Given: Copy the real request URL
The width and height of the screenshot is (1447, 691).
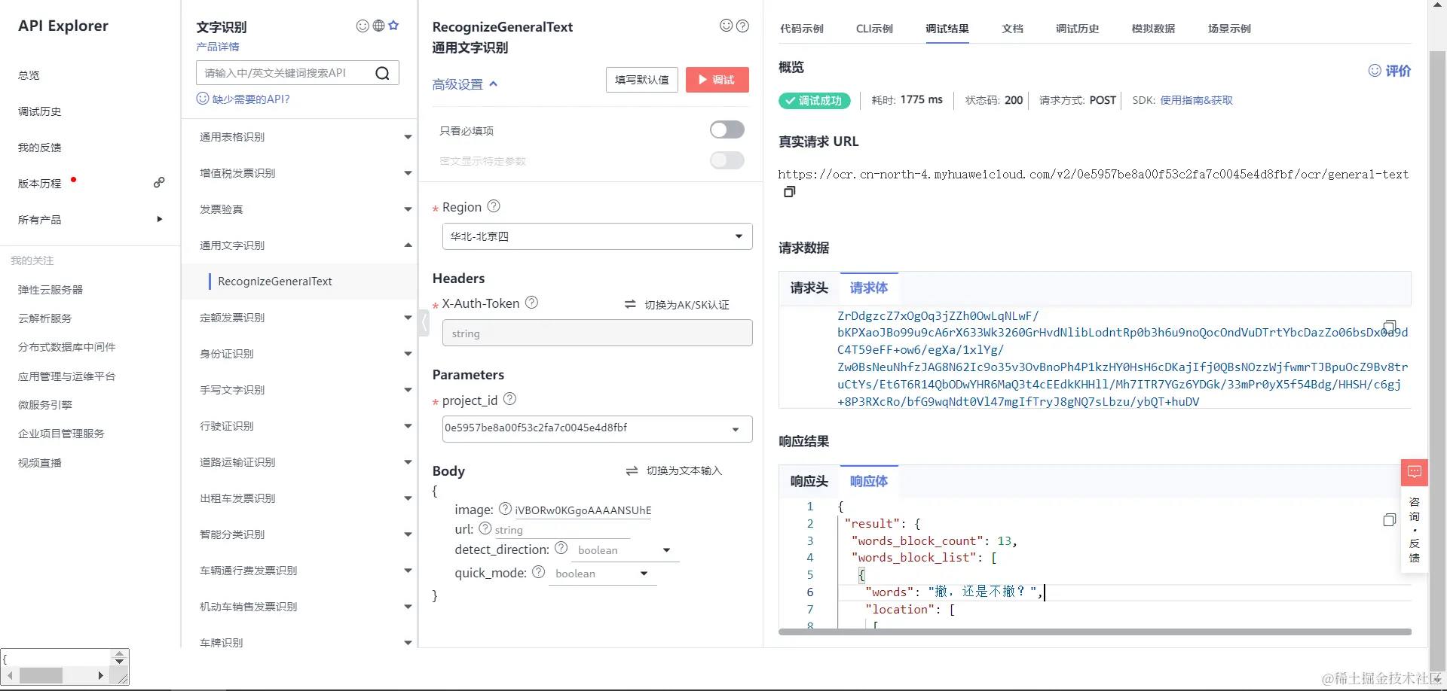Looking at the screenshot, I should [x=789, y=192].
